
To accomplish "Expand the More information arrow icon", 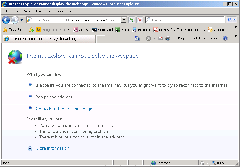I will [30, 148].
